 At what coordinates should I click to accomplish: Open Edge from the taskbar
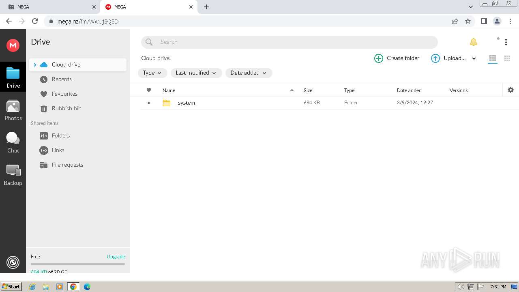click(x=87, y=287)
